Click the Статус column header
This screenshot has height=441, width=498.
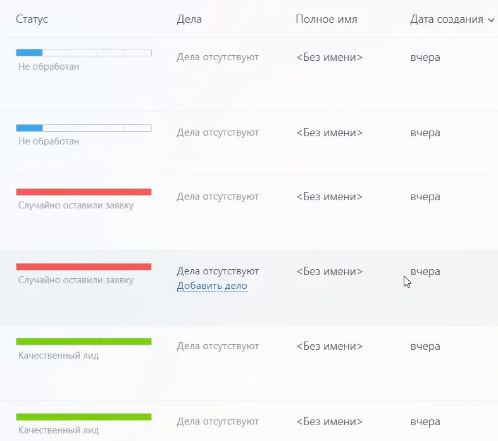pos(32,19)
